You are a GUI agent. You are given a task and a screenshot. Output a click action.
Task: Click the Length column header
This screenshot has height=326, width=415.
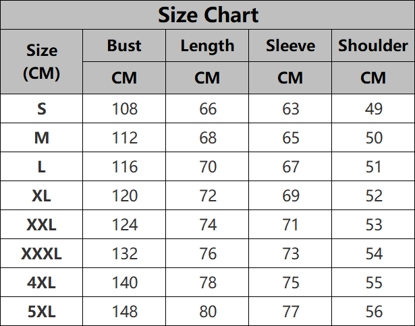point(207,46)
